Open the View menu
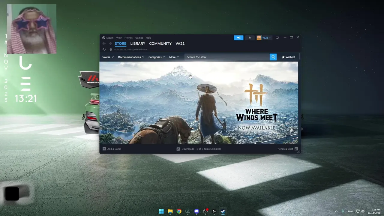 tap(119, 38)
